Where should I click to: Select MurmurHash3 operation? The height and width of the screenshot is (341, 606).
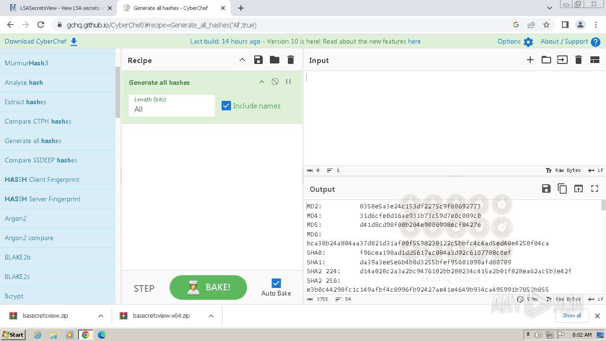click(x=58, y=63)
